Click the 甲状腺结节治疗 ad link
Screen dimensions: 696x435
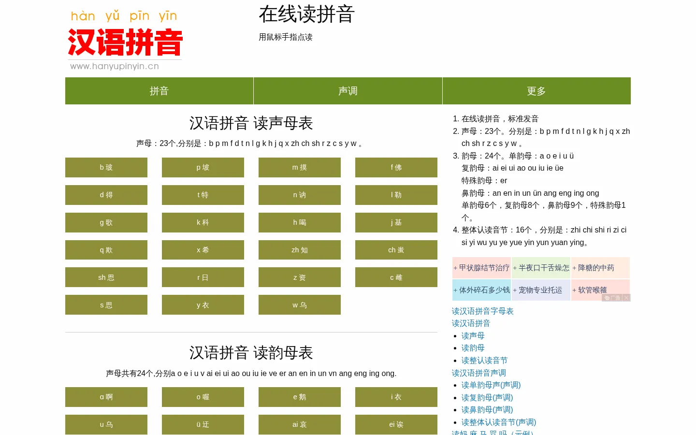click(481, 268)
